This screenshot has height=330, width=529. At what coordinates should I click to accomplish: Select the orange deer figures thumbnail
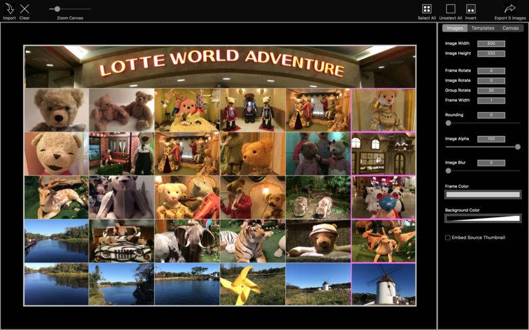(384, 241)
